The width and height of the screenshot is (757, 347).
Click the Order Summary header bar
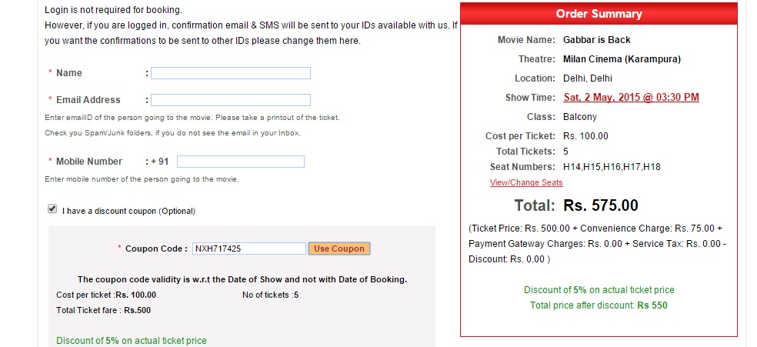click(x=599, y=14)
